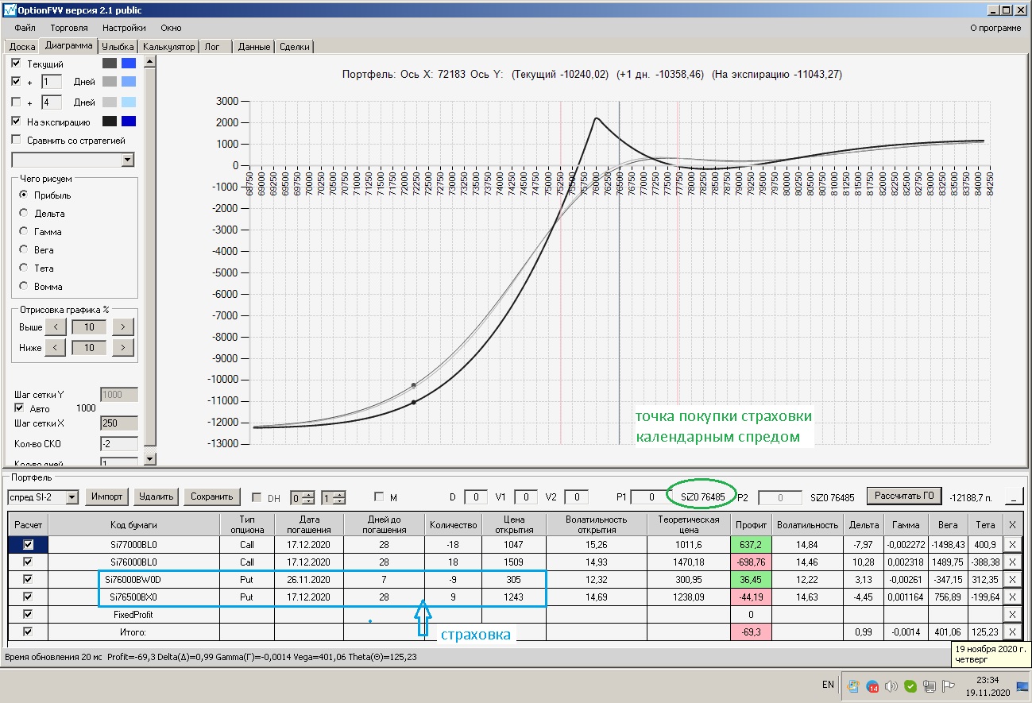Uncheck the +1 Дней curve checkbox

tap(16, 81)
